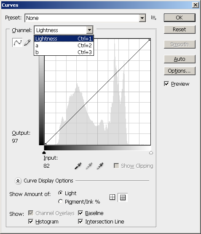Uncheck the Intersection Line option

click(x=80, y=221)
